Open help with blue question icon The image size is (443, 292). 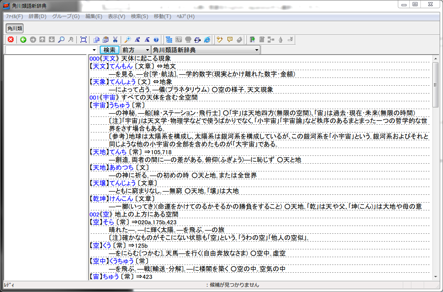click(156, 39)
